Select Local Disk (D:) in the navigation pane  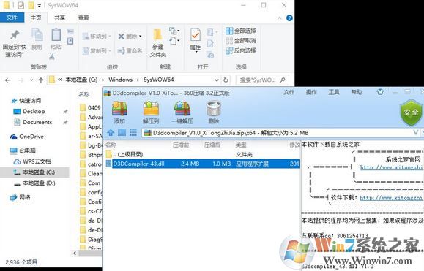[x=34, y=183]
